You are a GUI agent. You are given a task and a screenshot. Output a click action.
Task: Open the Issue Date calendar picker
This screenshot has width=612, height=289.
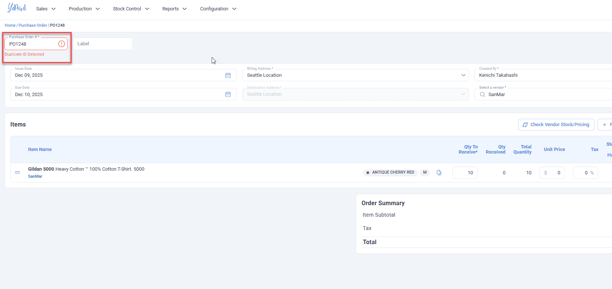coord(228,75)
